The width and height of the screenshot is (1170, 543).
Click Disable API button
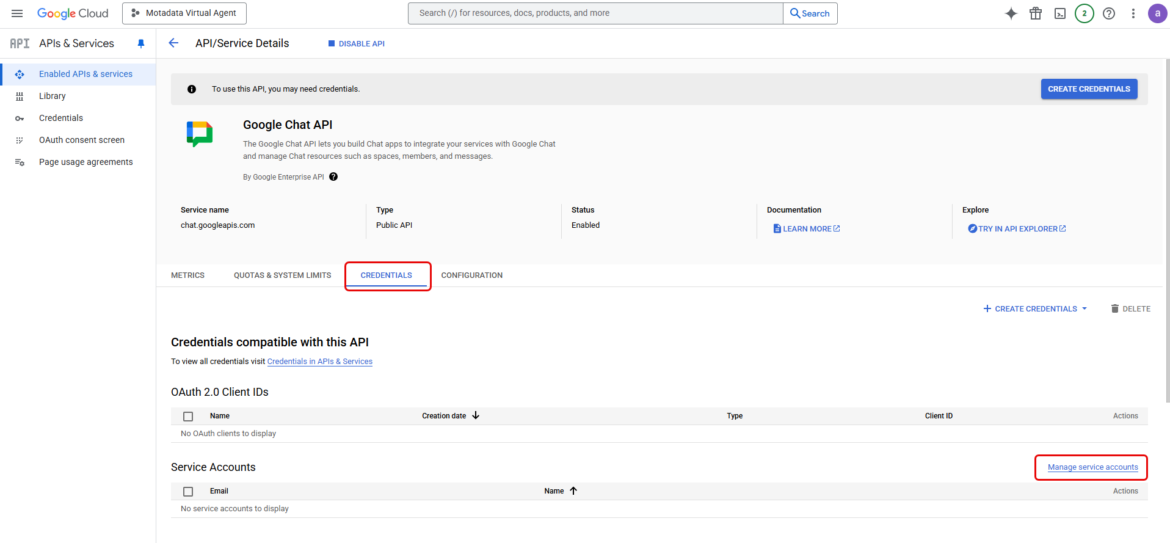pos(357,44)
